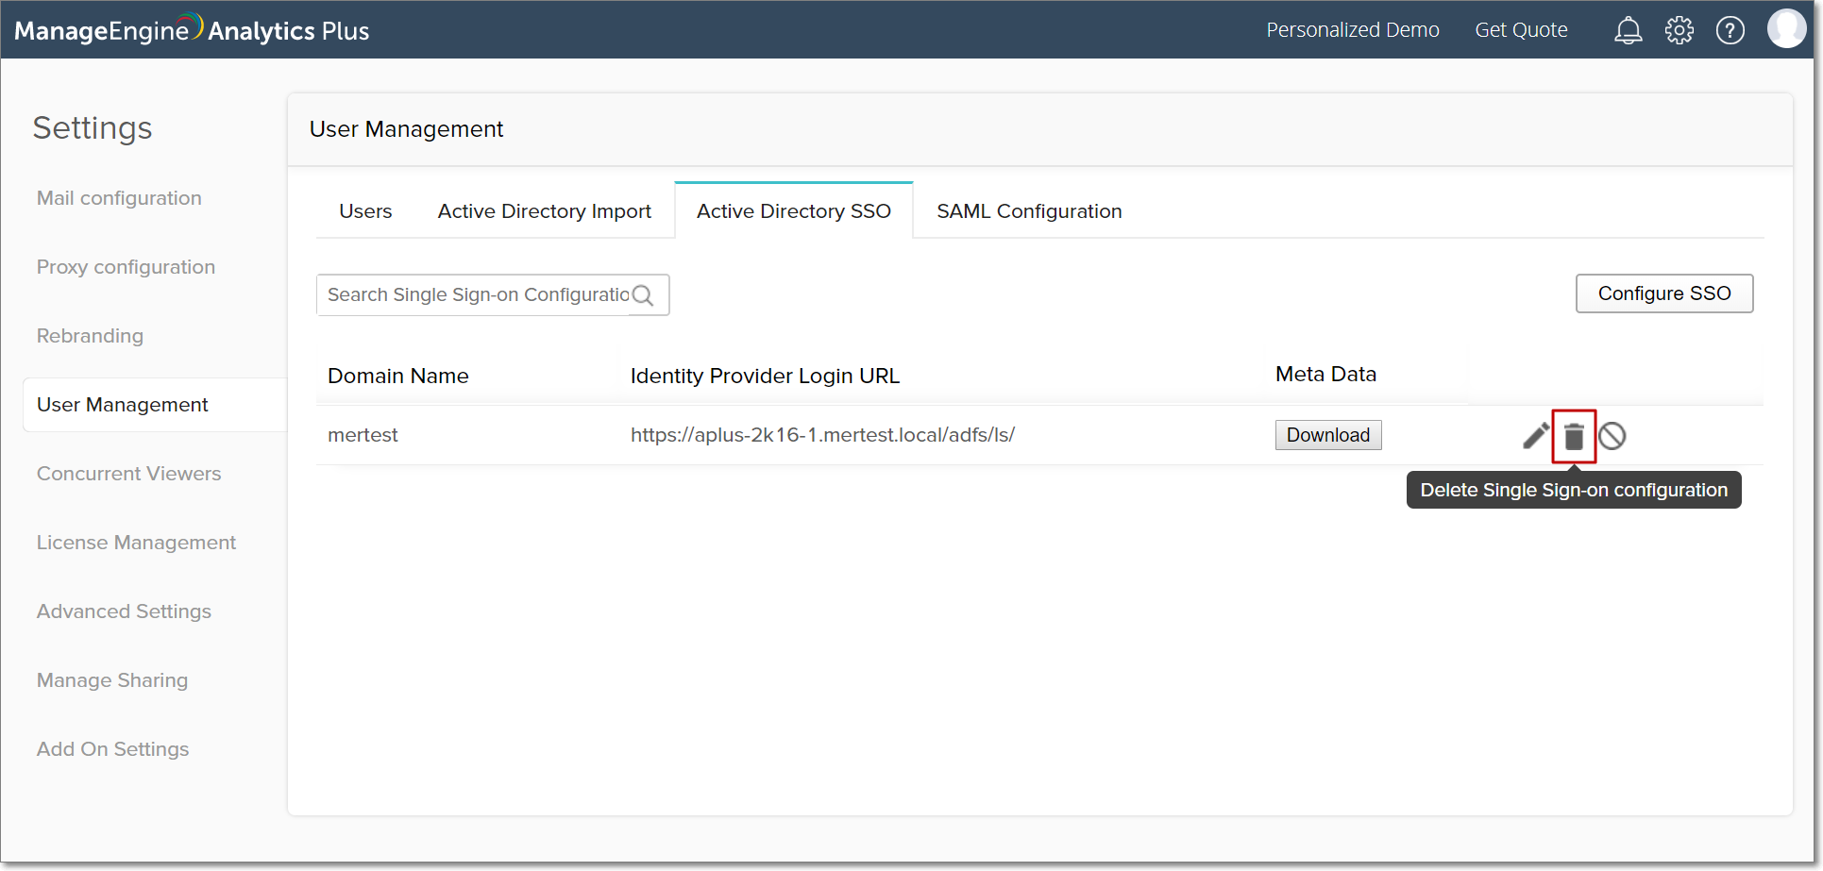Download the mertest meta data
Viewport: 1823px width, 871px height.
[1327, 435]
